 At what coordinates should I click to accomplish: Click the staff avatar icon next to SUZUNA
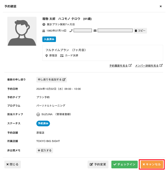point(38,114)
